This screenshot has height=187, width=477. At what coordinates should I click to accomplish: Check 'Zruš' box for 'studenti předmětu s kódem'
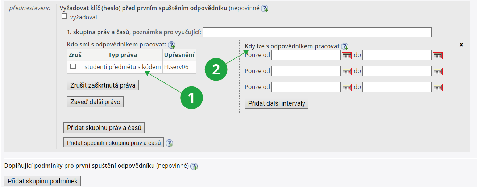point(73,66)
